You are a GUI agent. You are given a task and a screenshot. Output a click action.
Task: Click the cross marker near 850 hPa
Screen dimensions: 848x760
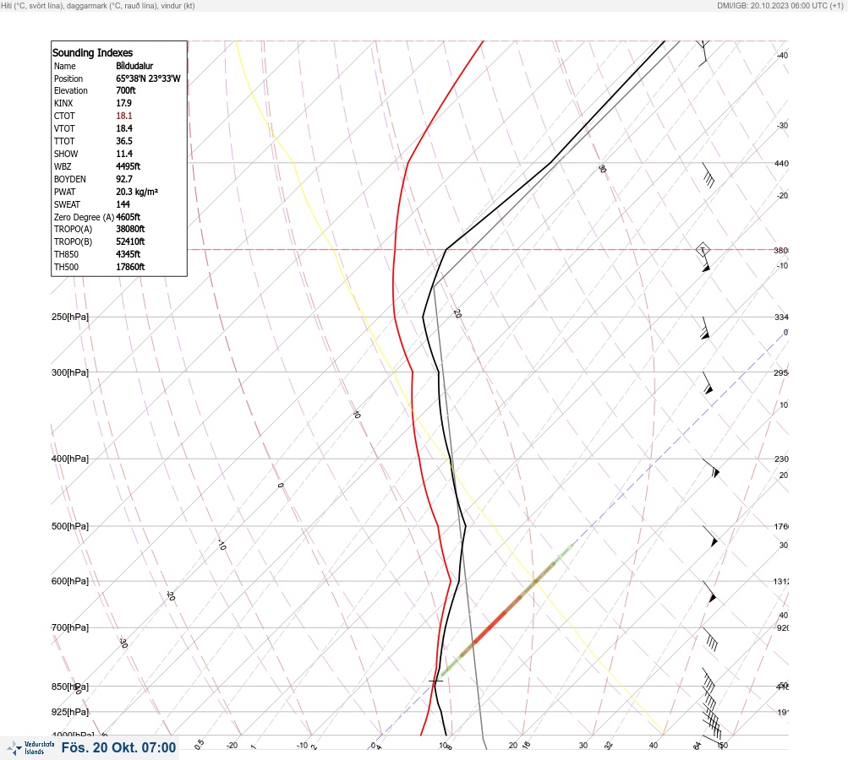(435, 681)
